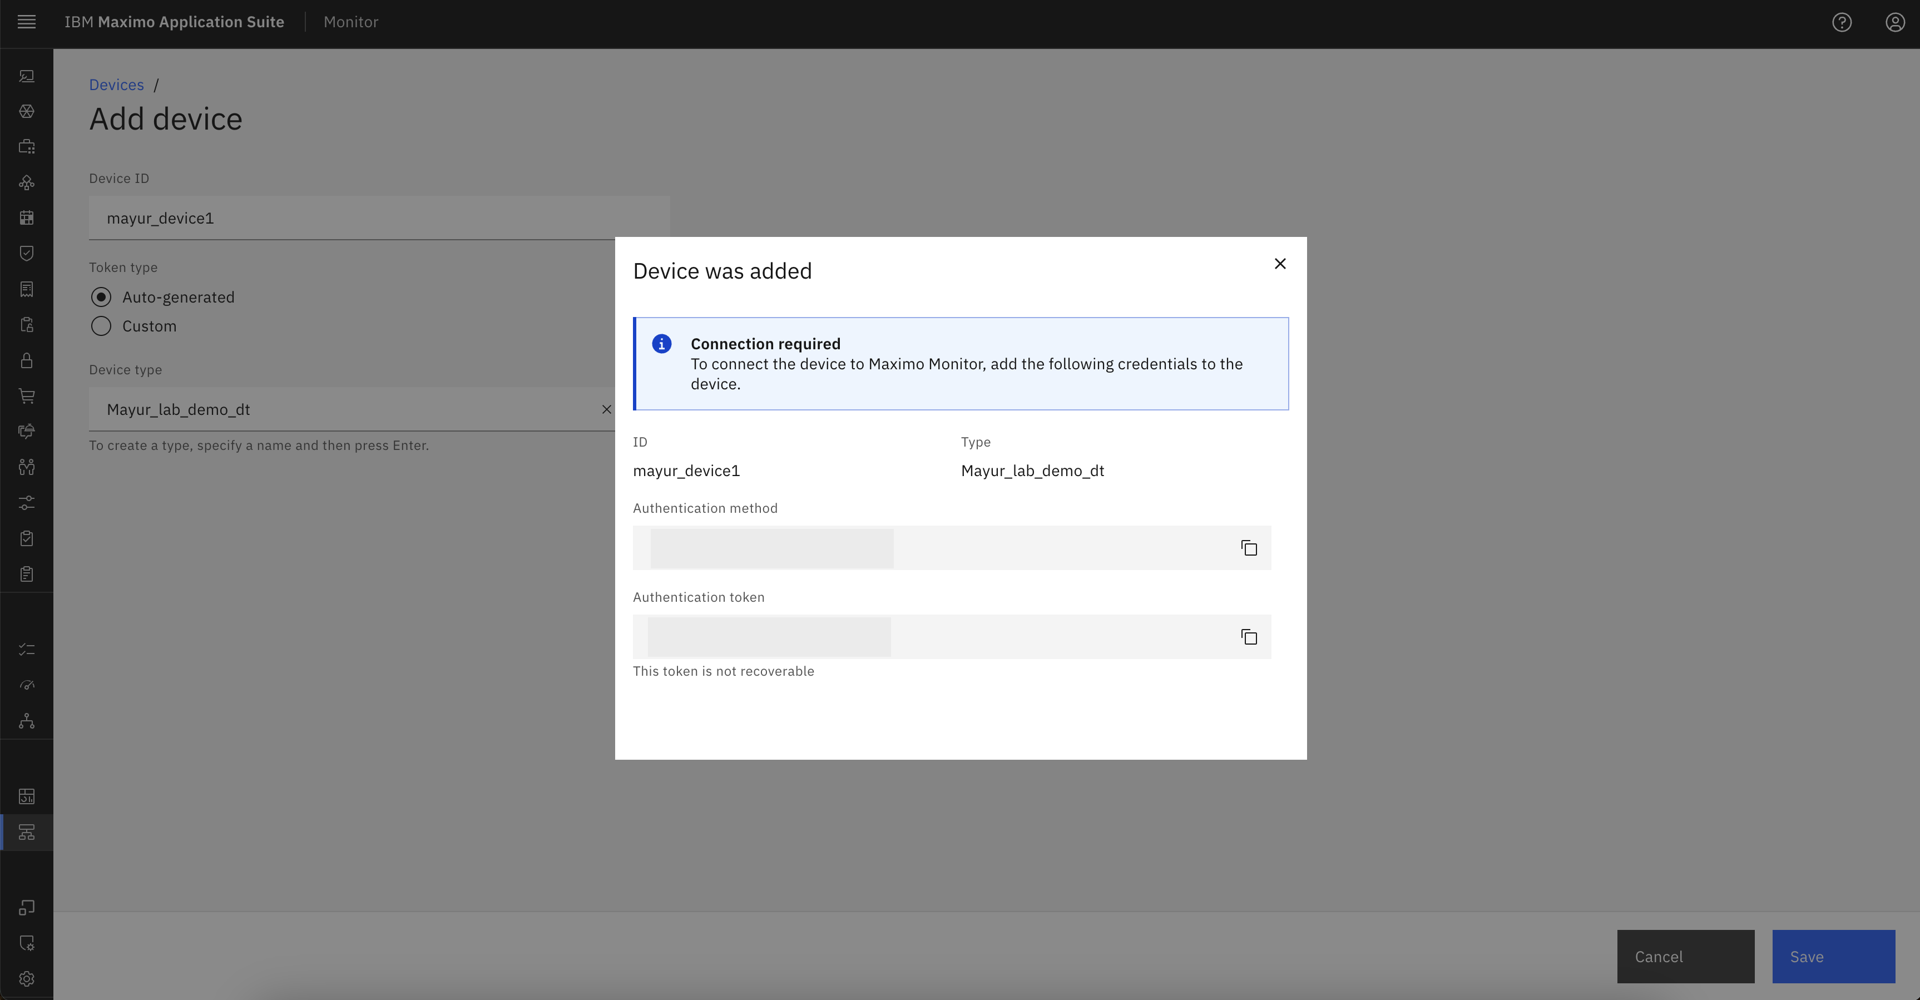Click the receipt sidebar icon

(27, 289)
